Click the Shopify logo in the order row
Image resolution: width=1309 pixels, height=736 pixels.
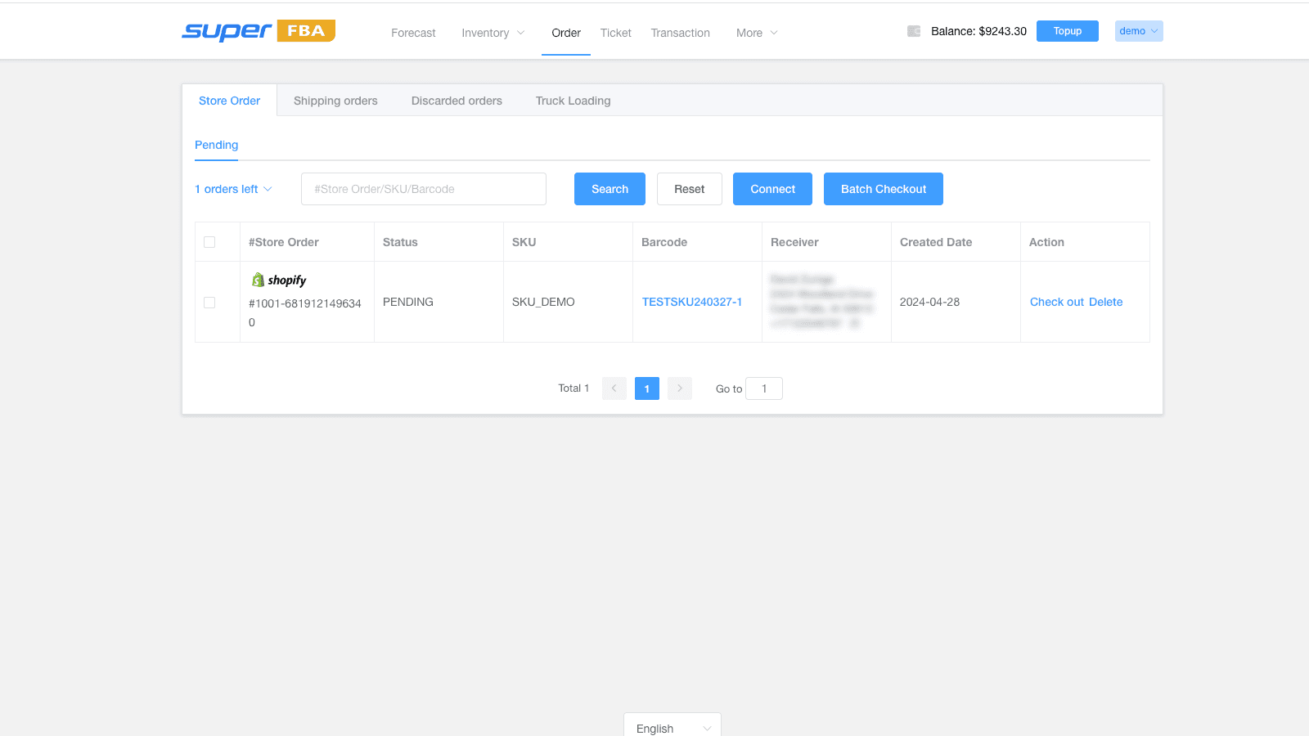(x=279, y=280)
